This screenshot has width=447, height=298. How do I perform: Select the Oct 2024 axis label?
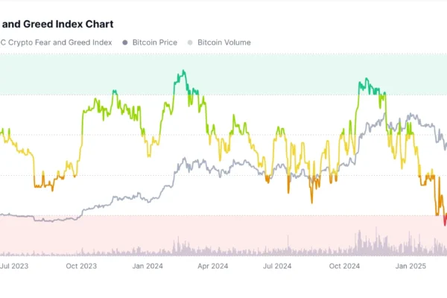click(x=345, y=265)
